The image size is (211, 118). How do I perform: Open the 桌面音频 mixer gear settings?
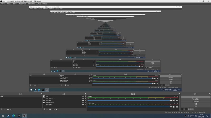(177, 100)
